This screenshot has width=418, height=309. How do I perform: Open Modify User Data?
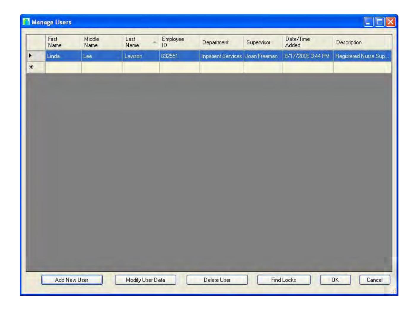(x=145, y=280)
